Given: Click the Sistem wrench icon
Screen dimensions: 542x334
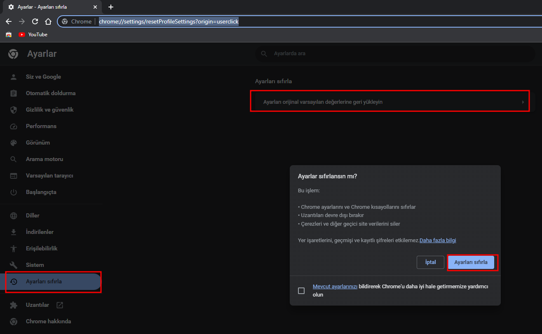Looking at the screenshot, I should (x=14, y=265).
